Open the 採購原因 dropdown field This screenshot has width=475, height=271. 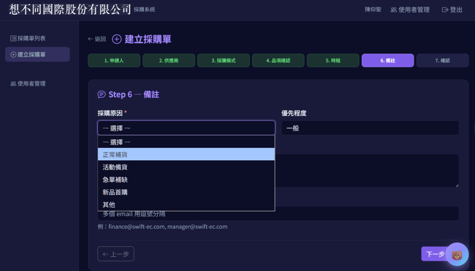tap(186, 128)
